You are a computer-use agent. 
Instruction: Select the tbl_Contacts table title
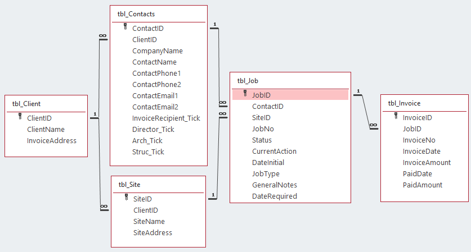click(137, 13)
